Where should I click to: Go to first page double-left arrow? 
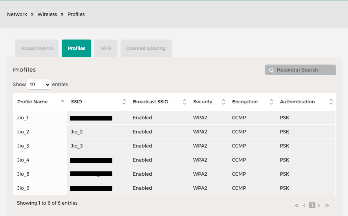click(x=297, y=205)
